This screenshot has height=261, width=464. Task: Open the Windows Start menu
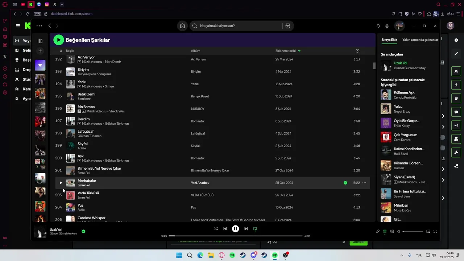point(179,255)
